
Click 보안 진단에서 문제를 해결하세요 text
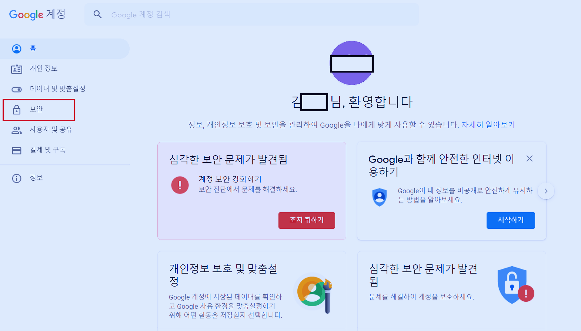pyautogui.click(x=248, y=190)
